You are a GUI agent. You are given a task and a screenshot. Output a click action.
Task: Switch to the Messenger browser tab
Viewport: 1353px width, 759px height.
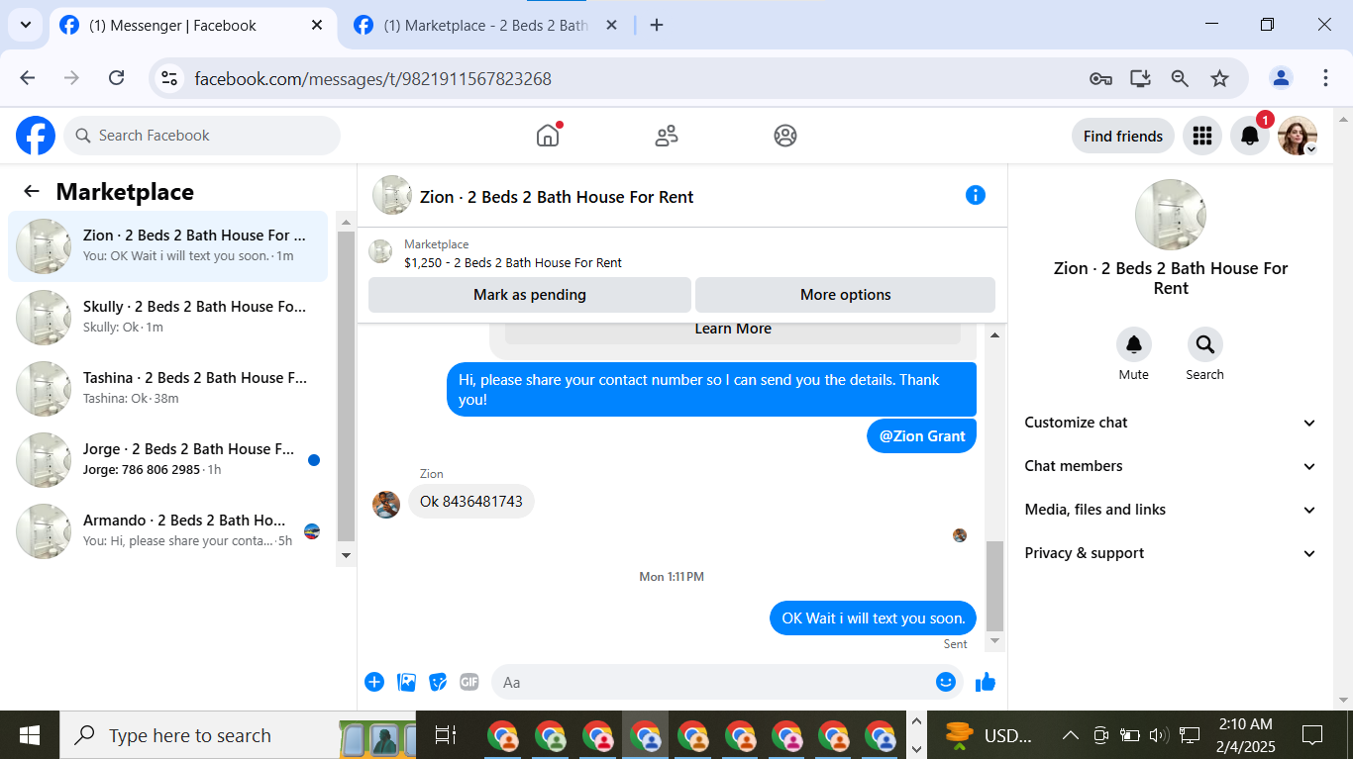point(191,26)
